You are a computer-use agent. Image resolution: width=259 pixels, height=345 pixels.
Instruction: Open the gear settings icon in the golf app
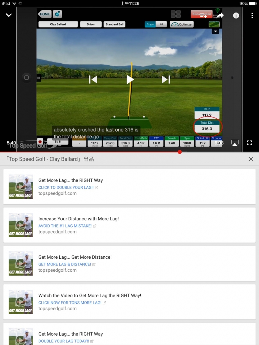point(57,14)
